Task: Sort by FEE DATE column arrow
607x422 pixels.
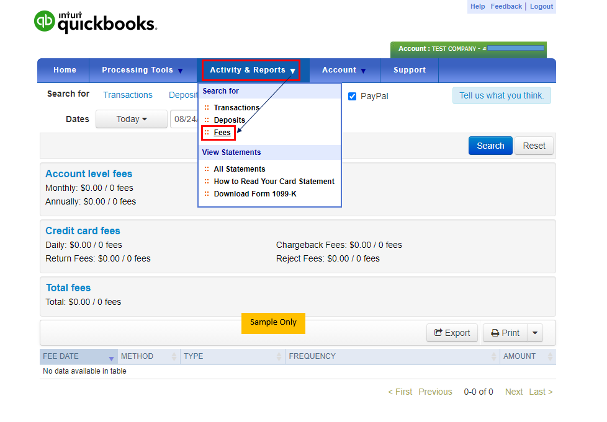Action: [111, 358]
